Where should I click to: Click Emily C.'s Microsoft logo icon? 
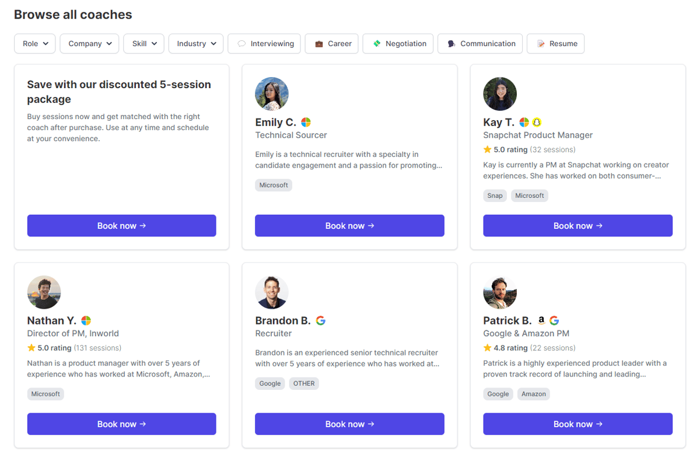(x=306, y=122)
